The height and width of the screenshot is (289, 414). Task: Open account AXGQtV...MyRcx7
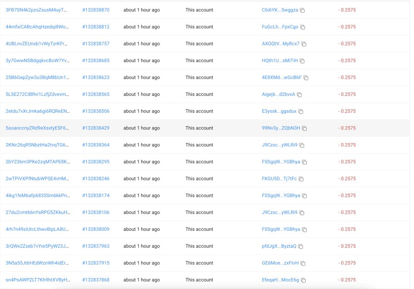[280, 44]
